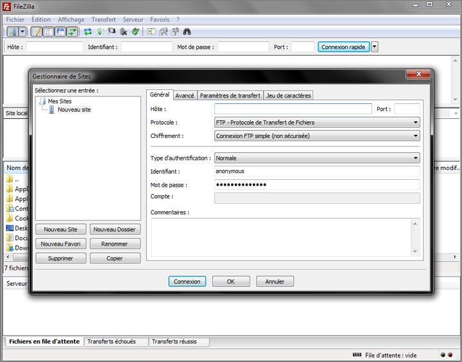Switch to Paramètres de transfert tab
Screen dimensions: 462x362
coord(230,96)
